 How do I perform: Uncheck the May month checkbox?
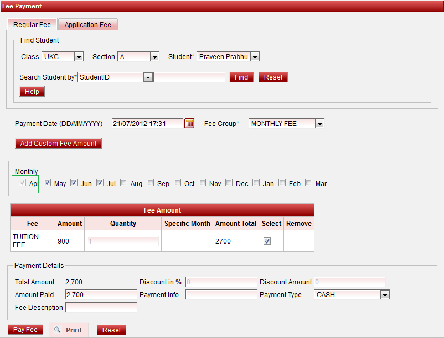point(48,183)
